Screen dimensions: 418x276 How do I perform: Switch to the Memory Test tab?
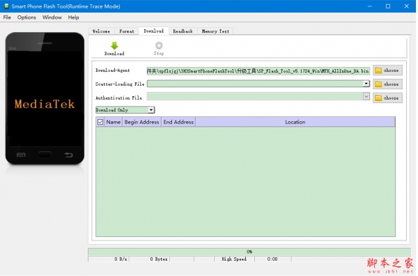[x=215, y=31]
